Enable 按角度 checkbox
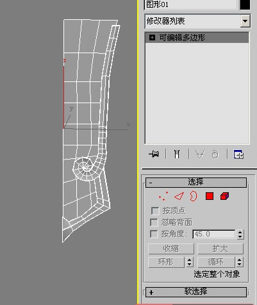Screen dimensions: 257x305 (154, 234)
